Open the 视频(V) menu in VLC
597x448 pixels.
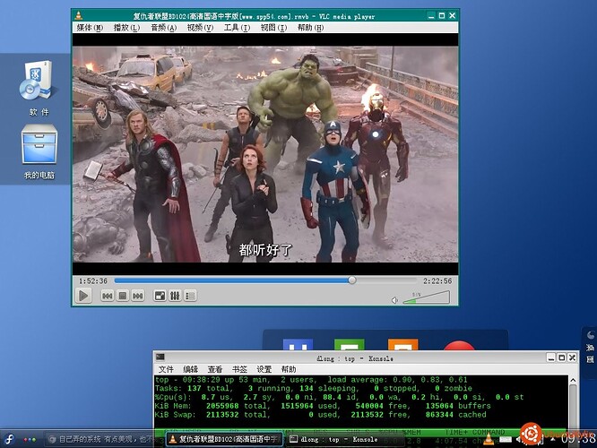click(200, 28)
